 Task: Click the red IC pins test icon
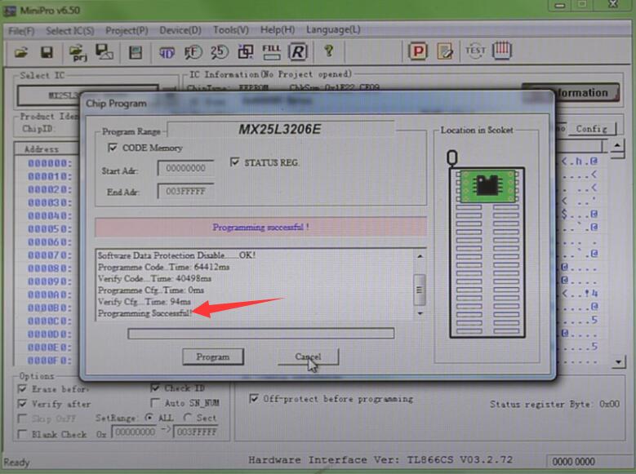(x=502, y=51)
